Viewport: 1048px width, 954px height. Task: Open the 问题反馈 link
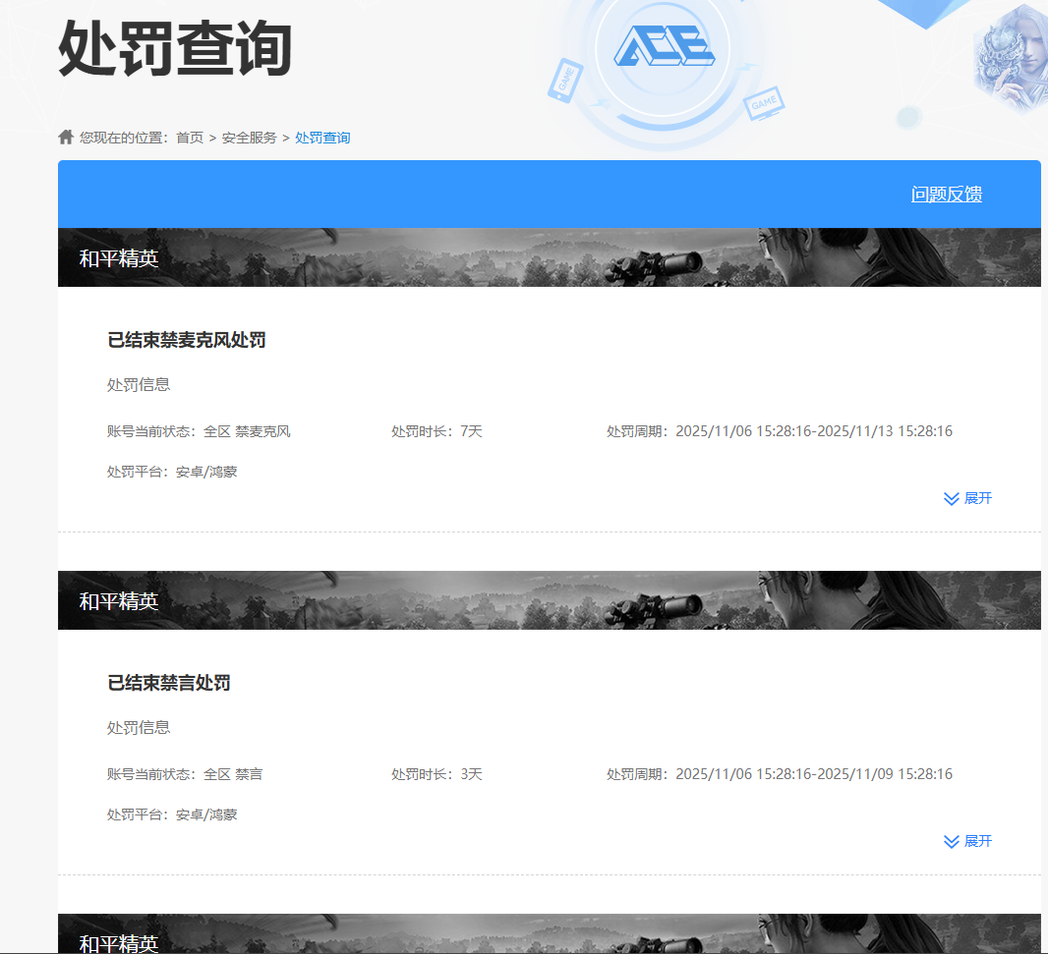(x=946, y=195)
